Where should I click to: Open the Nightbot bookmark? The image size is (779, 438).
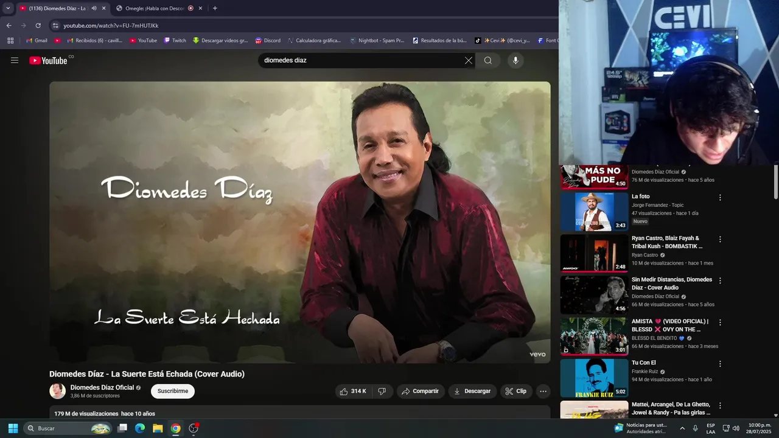point(377,41)
